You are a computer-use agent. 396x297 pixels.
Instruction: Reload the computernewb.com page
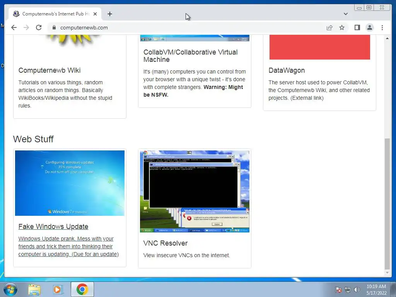tap(39, 27)
